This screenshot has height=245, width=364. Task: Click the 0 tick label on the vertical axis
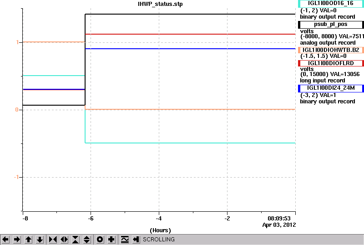(x=17, y=109)
